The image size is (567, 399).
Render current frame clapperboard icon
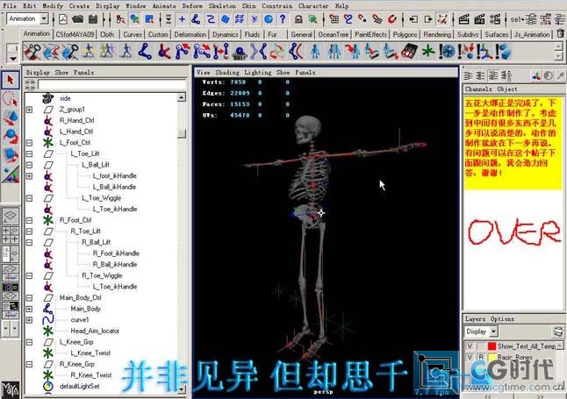pos(463,19)
